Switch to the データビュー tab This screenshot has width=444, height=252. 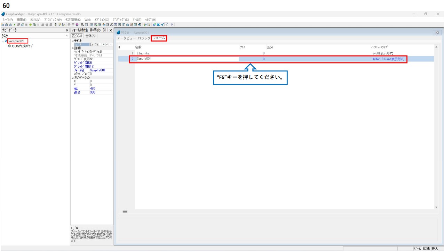pyautogui.click(x=126, y=38)
